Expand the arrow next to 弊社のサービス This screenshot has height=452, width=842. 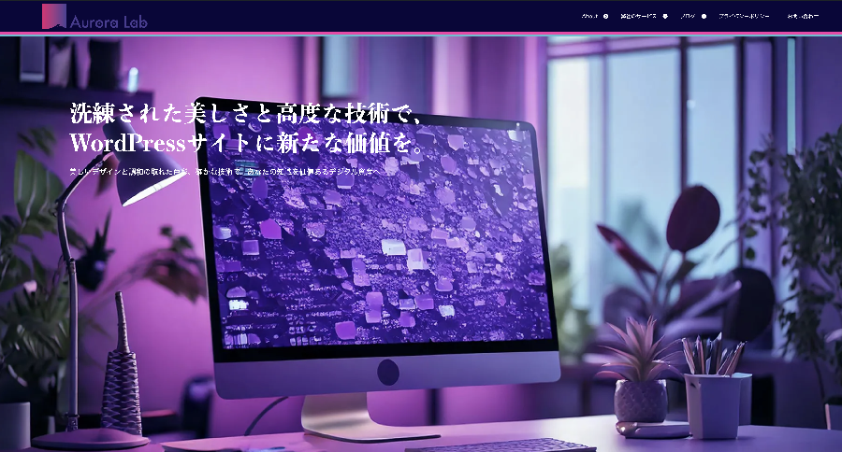665,16
